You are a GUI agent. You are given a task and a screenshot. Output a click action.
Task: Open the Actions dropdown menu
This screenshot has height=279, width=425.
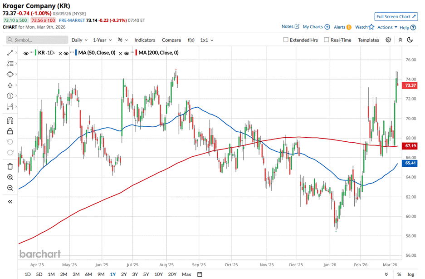coord(387,27)
